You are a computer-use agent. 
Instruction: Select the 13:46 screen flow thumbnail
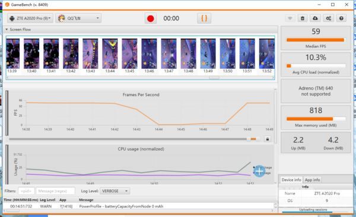[149, 53]
